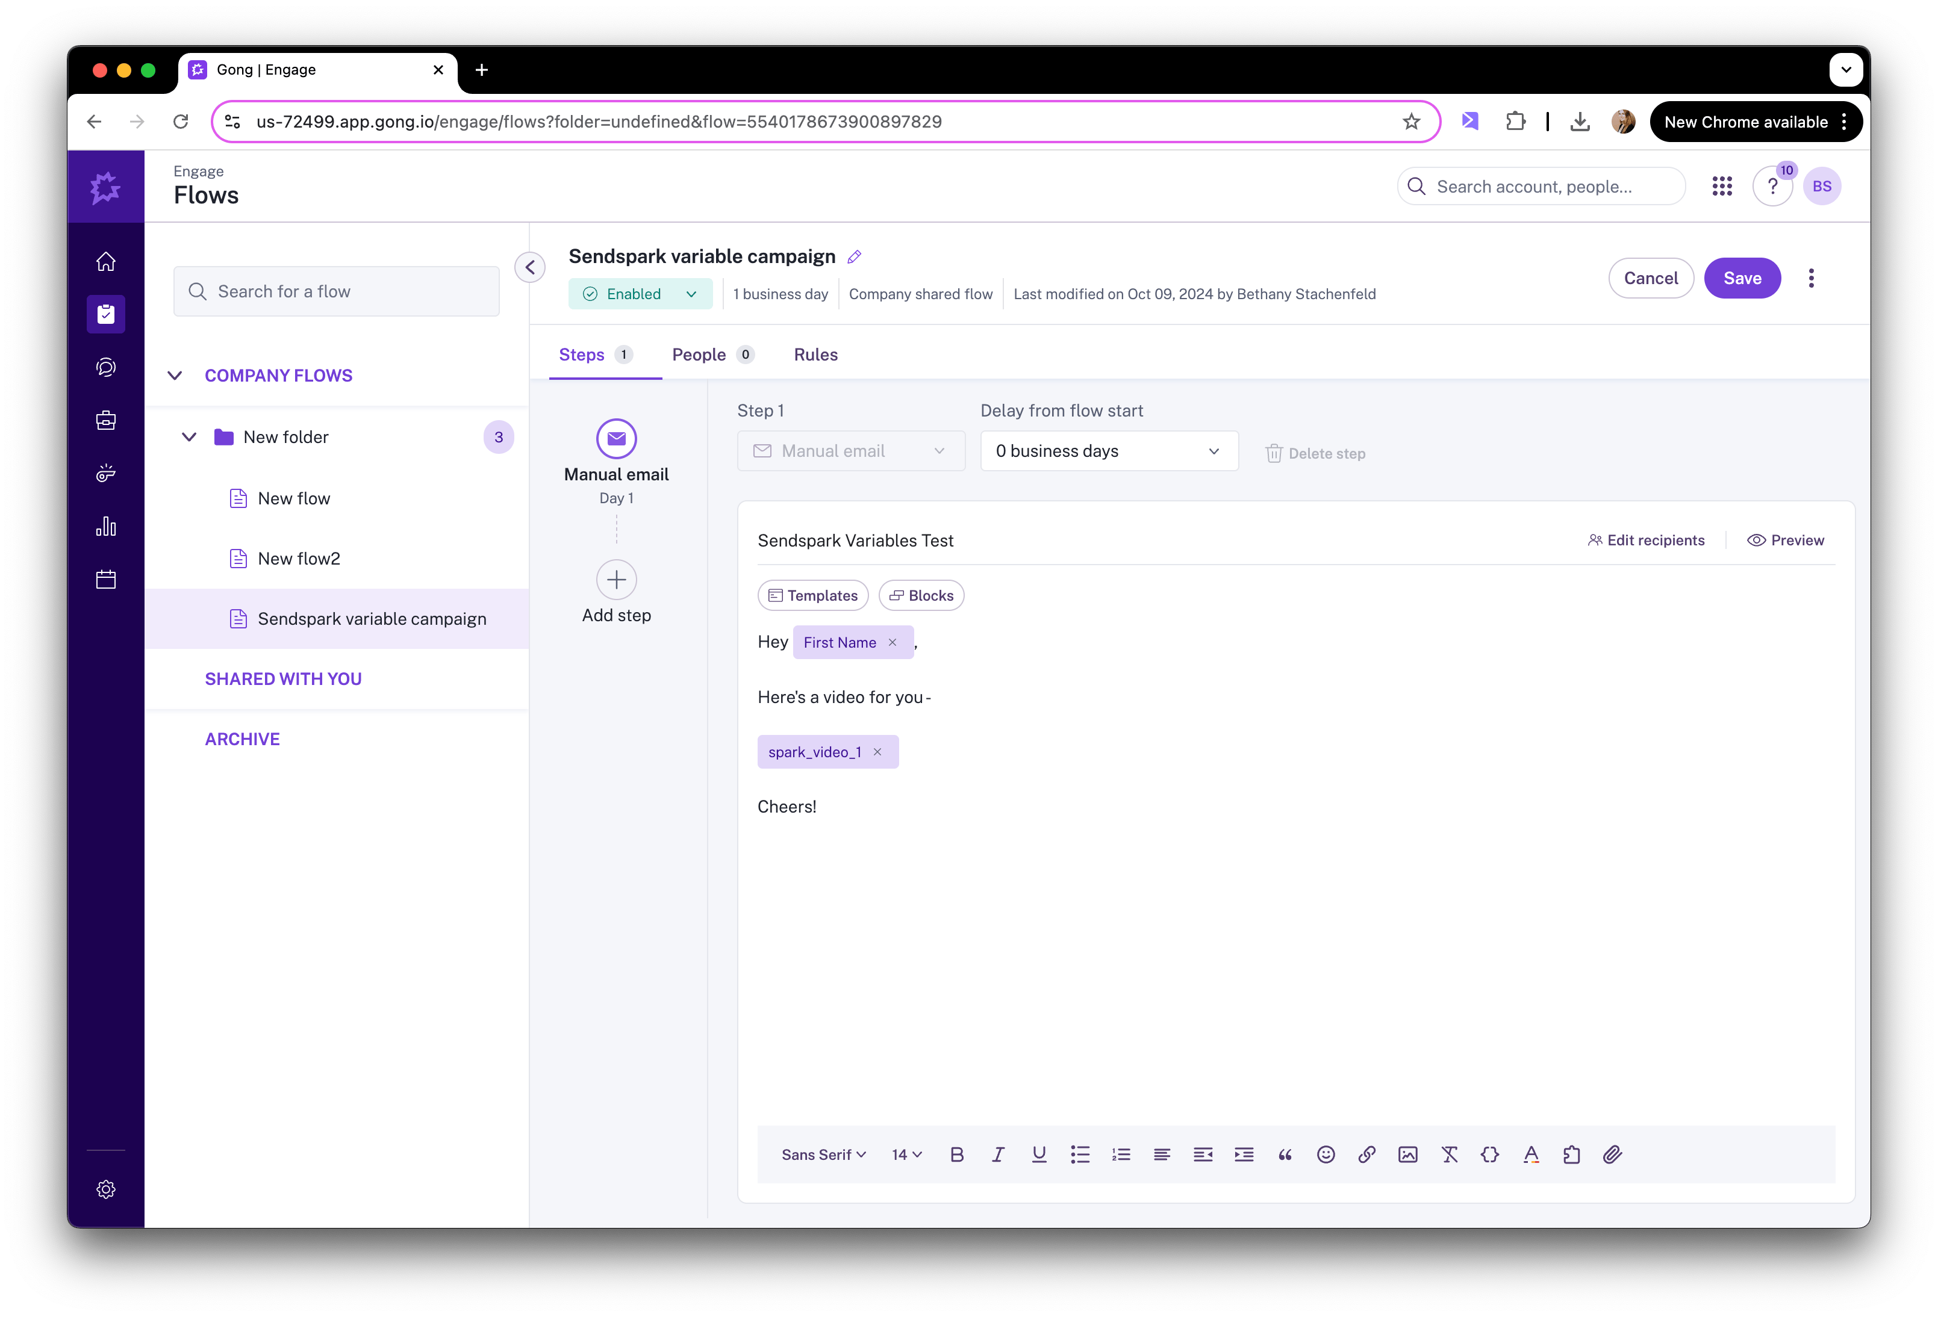Switch to the People tab
Screen dimensions: 1938x1317
coord(713,355)
